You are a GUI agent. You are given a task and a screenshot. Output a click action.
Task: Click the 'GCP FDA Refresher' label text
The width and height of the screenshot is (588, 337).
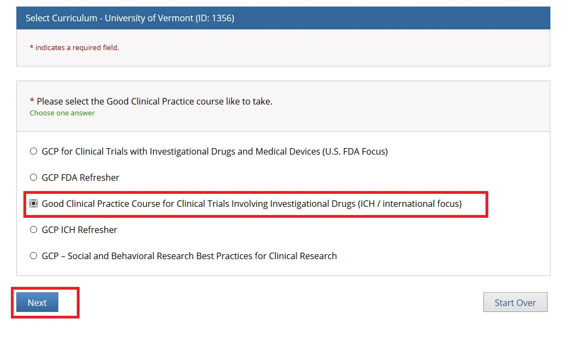(80, 177)
